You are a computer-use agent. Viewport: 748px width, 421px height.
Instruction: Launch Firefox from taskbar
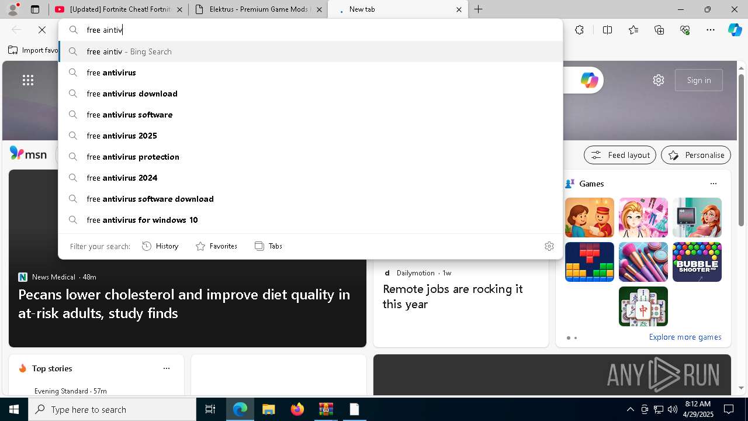tap(297, 409)
